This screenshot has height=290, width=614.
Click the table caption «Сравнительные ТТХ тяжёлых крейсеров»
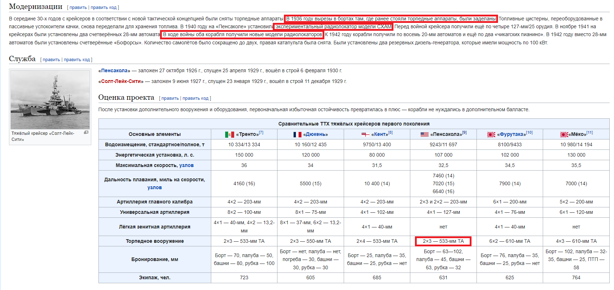coord(354,124)
